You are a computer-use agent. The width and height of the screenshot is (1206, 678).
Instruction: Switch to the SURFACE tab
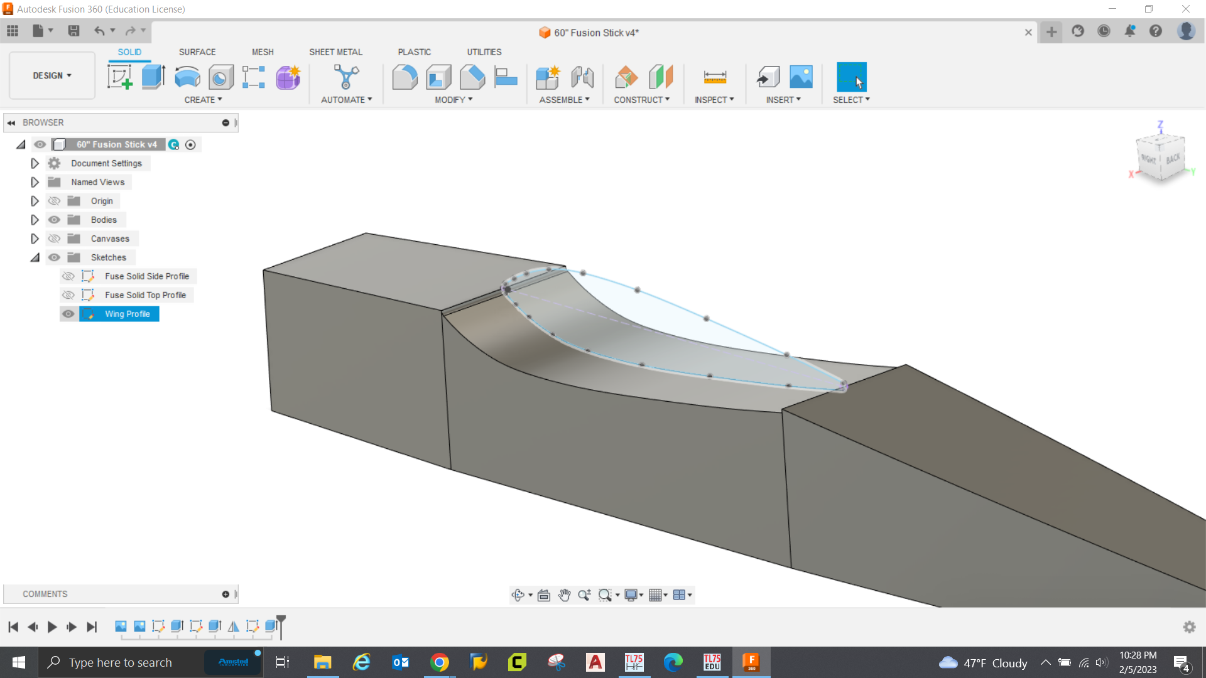point(197,52)
